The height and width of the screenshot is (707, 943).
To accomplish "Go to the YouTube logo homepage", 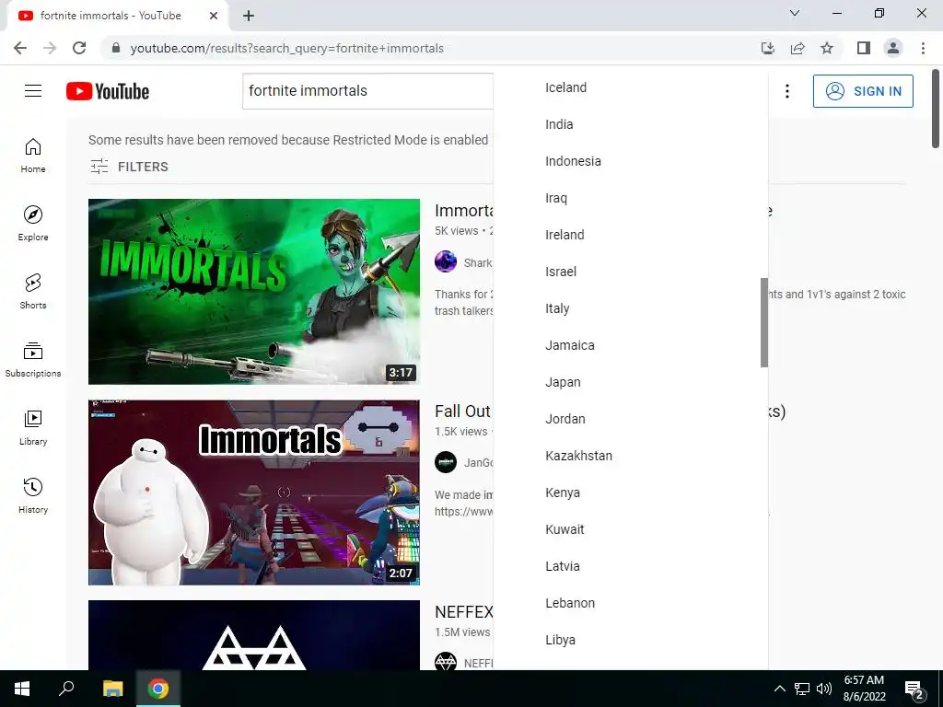I will (x=108, y=91).
